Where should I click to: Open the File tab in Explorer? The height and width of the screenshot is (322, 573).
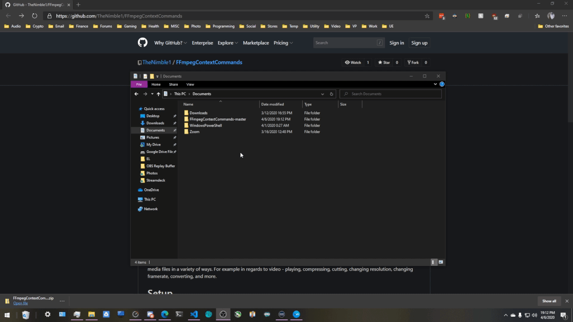[139, 84]
